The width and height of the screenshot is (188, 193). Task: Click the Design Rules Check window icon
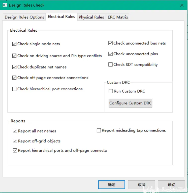[5, 5]
